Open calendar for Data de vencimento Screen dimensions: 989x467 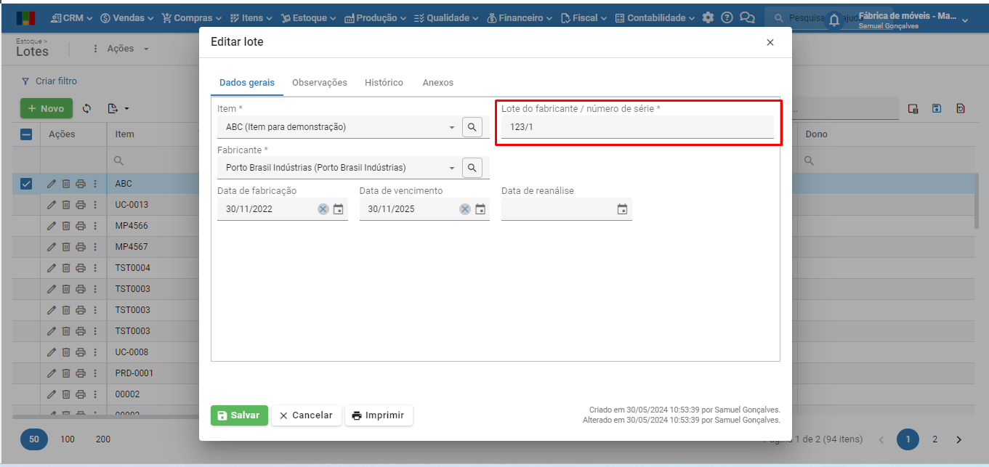[x=480, y=209]
